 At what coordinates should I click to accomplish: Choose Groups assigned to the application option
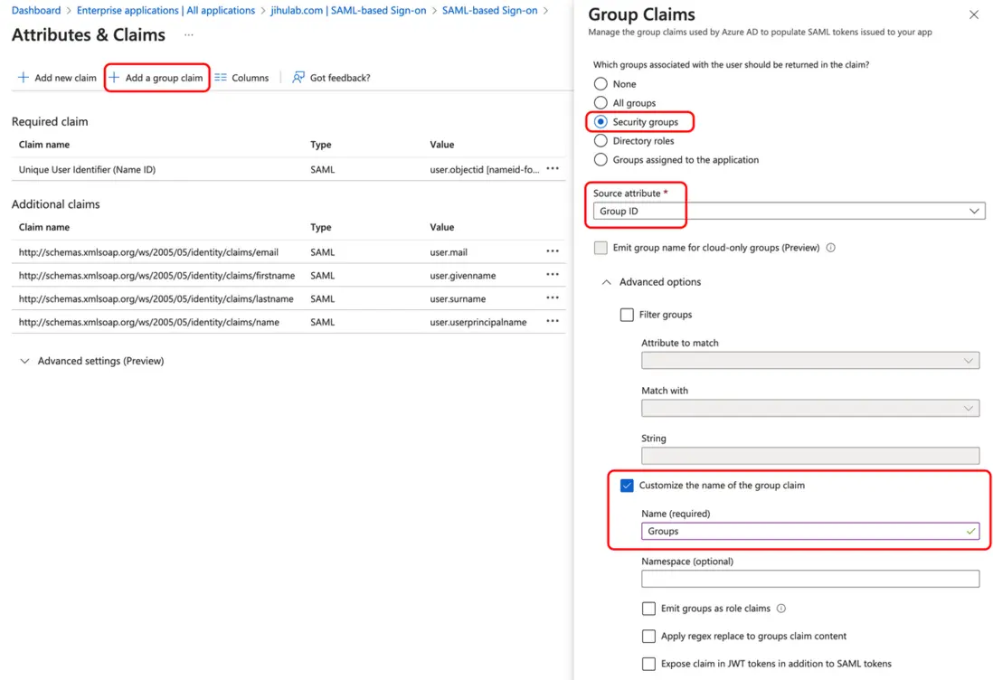(601, 160)
